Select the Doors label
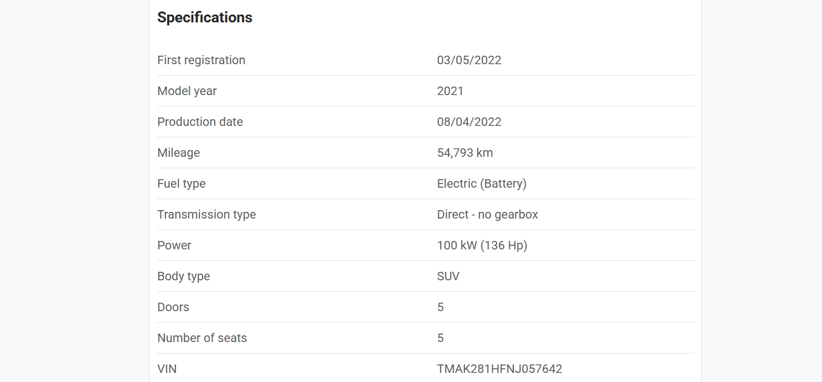The width and height of the screenshot is (822, 382). [x=173, y=307]
